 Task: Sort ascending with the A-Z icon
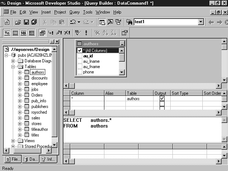coord(105,33)
